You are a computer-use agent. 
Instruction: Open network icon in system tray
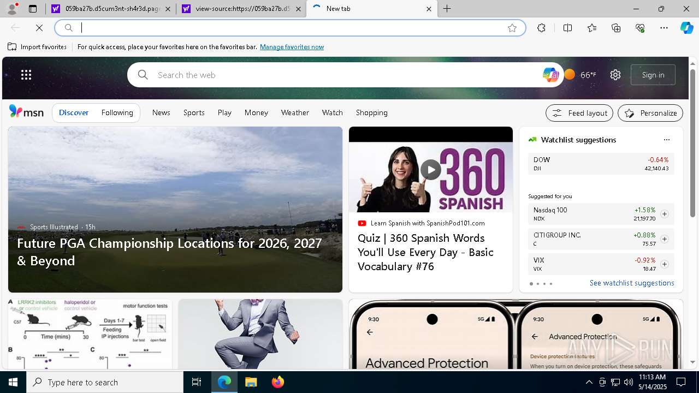(x=615, y=382)
